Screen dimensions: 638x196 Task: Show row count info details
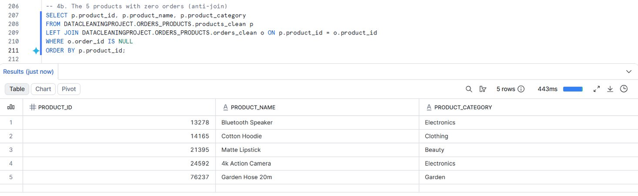pos(522,89)
